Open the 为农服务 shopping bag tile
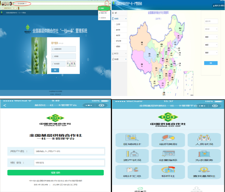Screen dimensions: 225x192 click(x=204, y=156)
